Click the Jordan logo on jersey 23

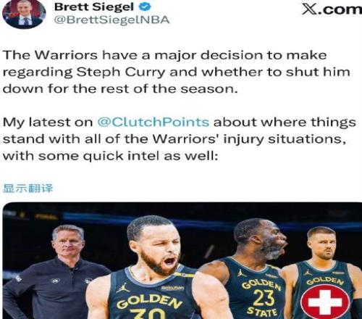(x=240, y=273)
